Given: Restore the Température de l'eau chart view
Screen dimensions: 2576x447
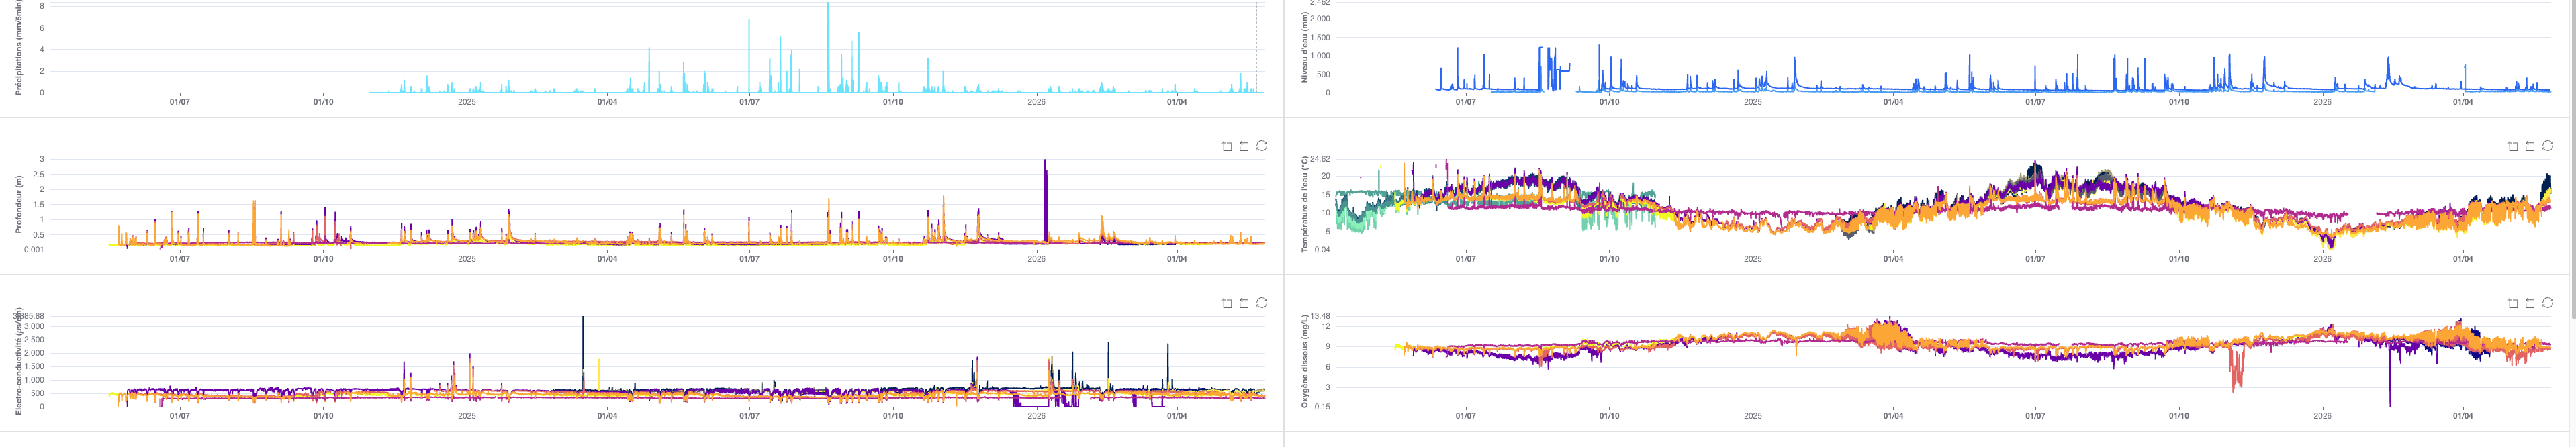Looking at the screenshot, I should 2548,146.
